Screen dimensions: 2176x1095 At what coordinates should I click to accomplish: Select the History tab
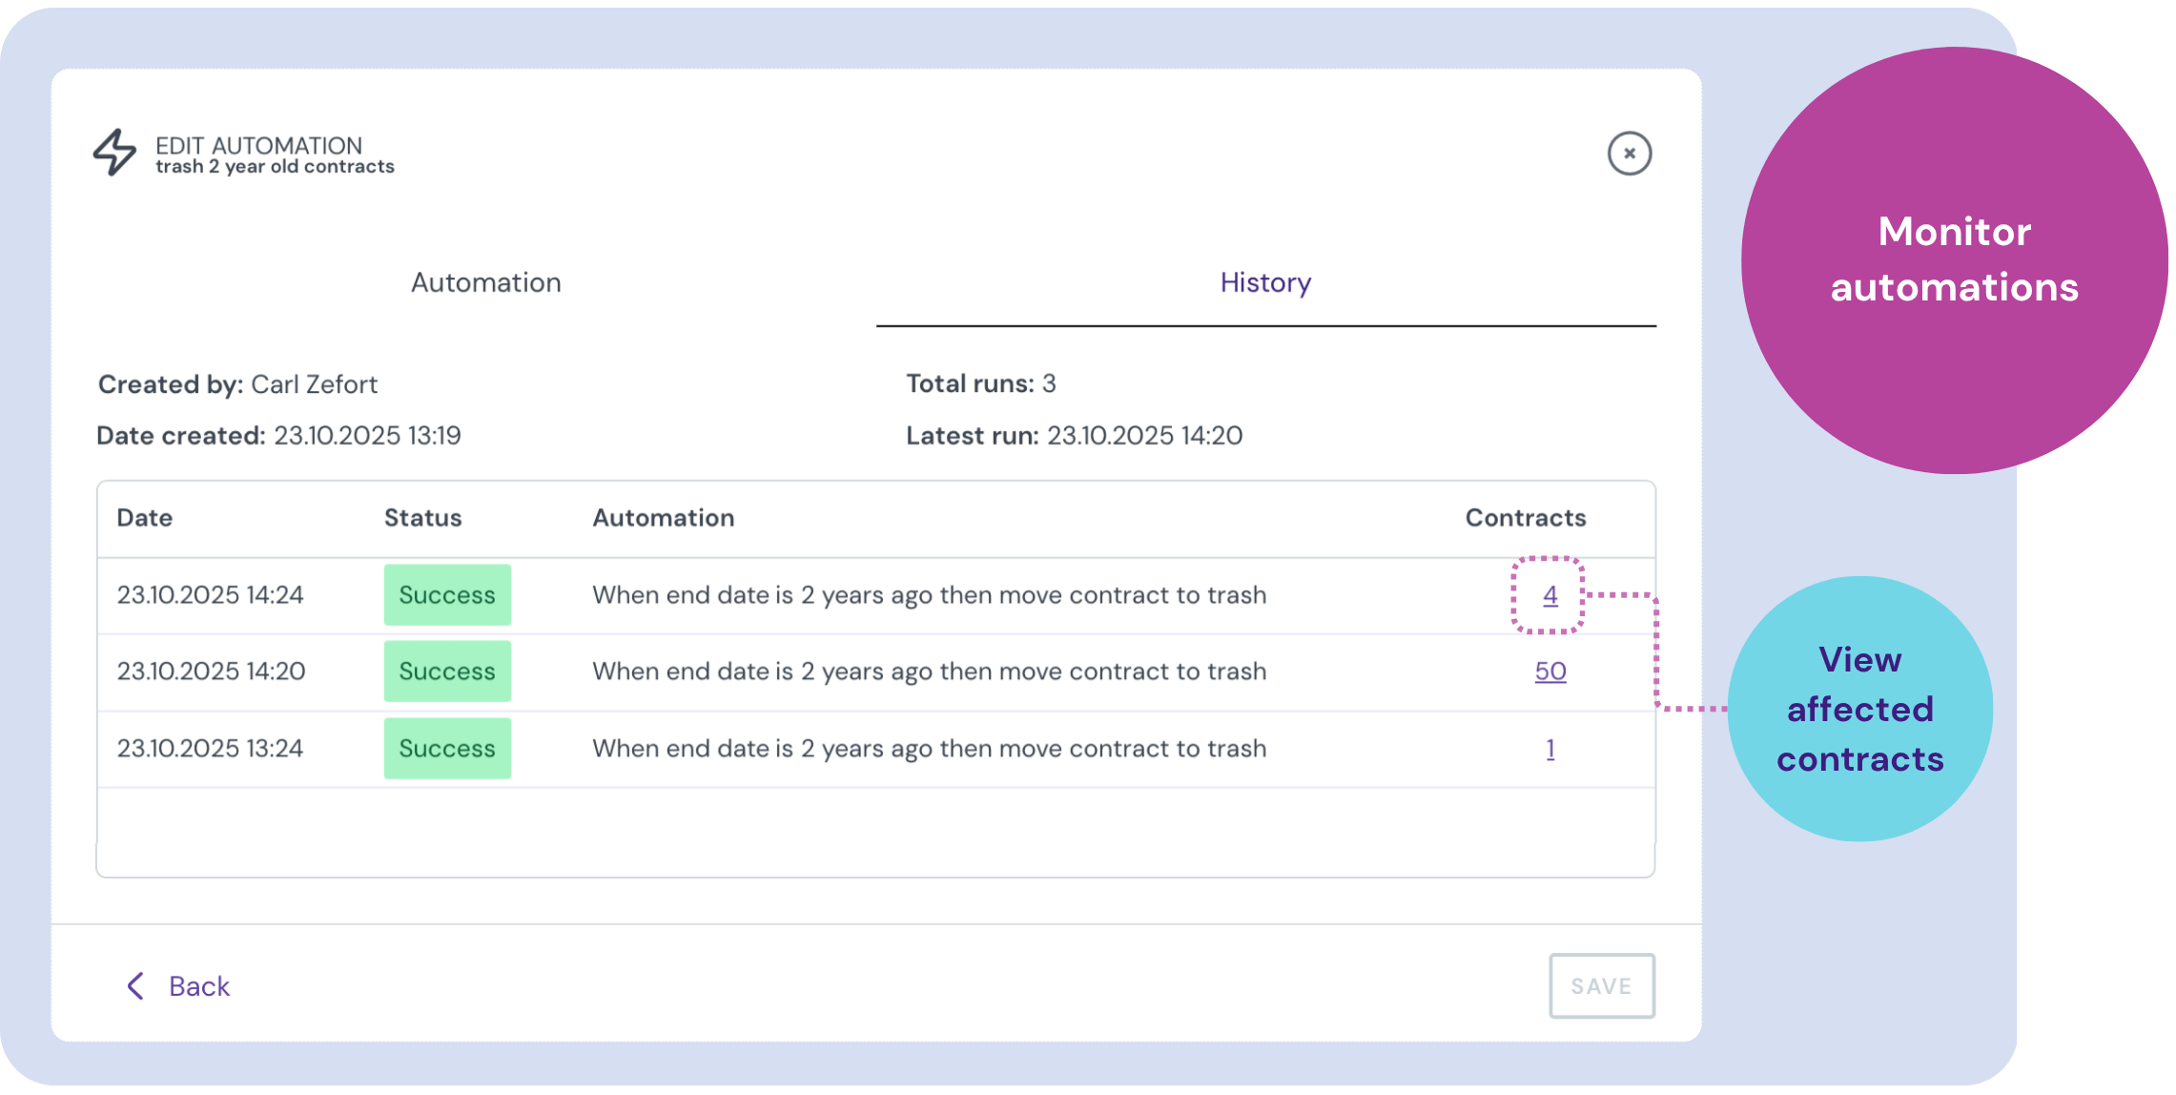tap(1264, 282)
